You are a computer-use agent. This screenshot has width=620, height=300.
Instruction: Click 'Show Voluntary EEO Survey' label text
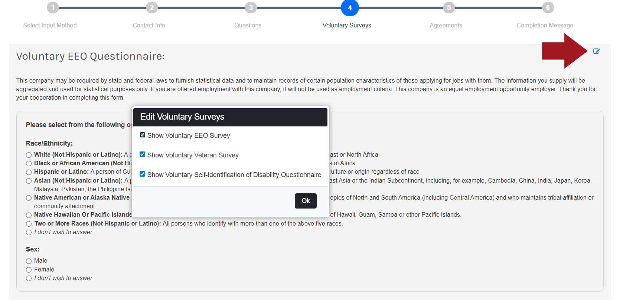point(189,136)
